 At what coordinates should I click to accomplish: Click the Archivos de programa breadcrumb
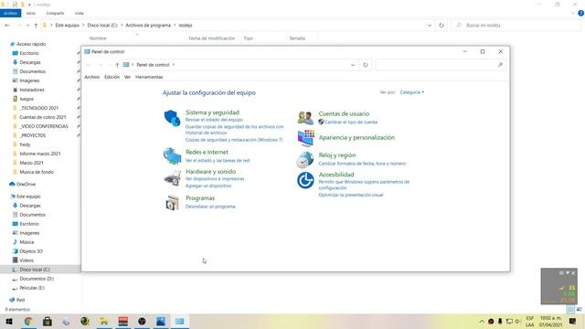[x=148, y=26]
